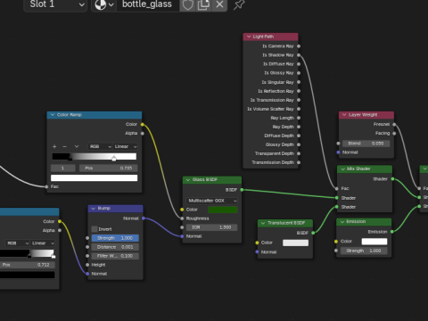
Task: Click Glass BSDF output socket
Action: 242,190
